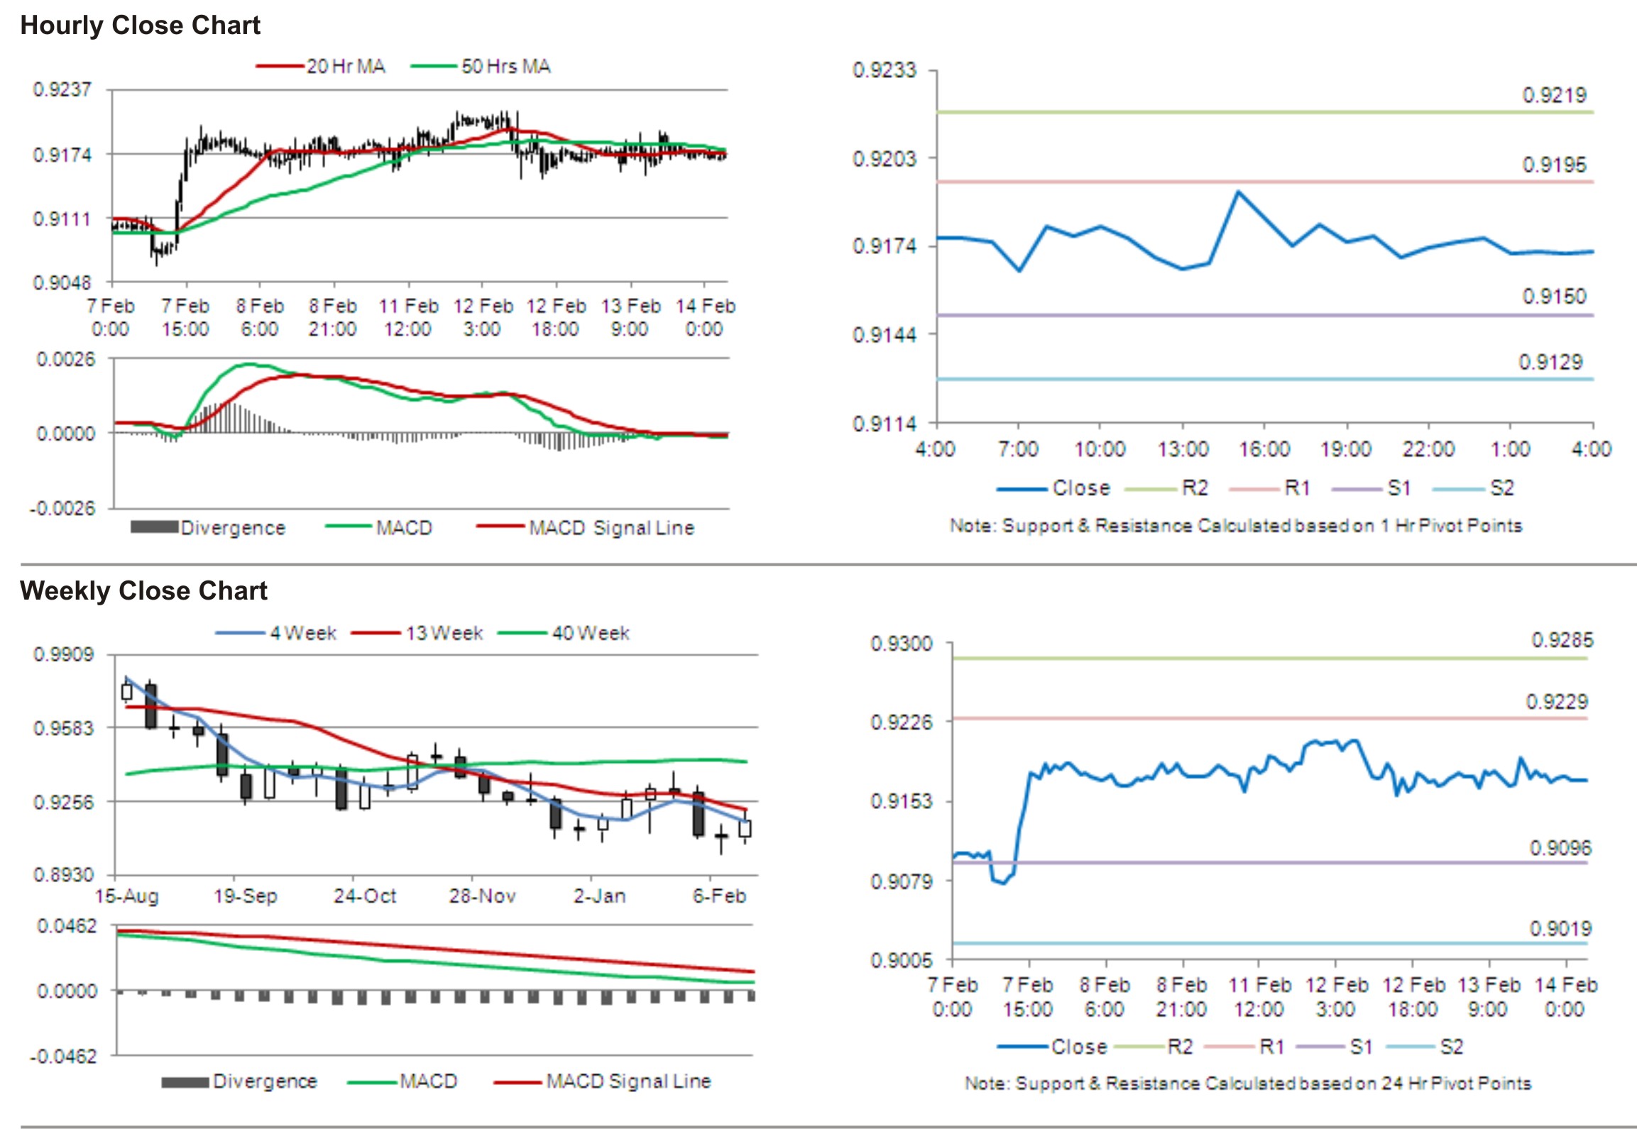Click the 0.9583 axis value
Viewport: 1637px width, 1129px height.
[x=64, y=728]
